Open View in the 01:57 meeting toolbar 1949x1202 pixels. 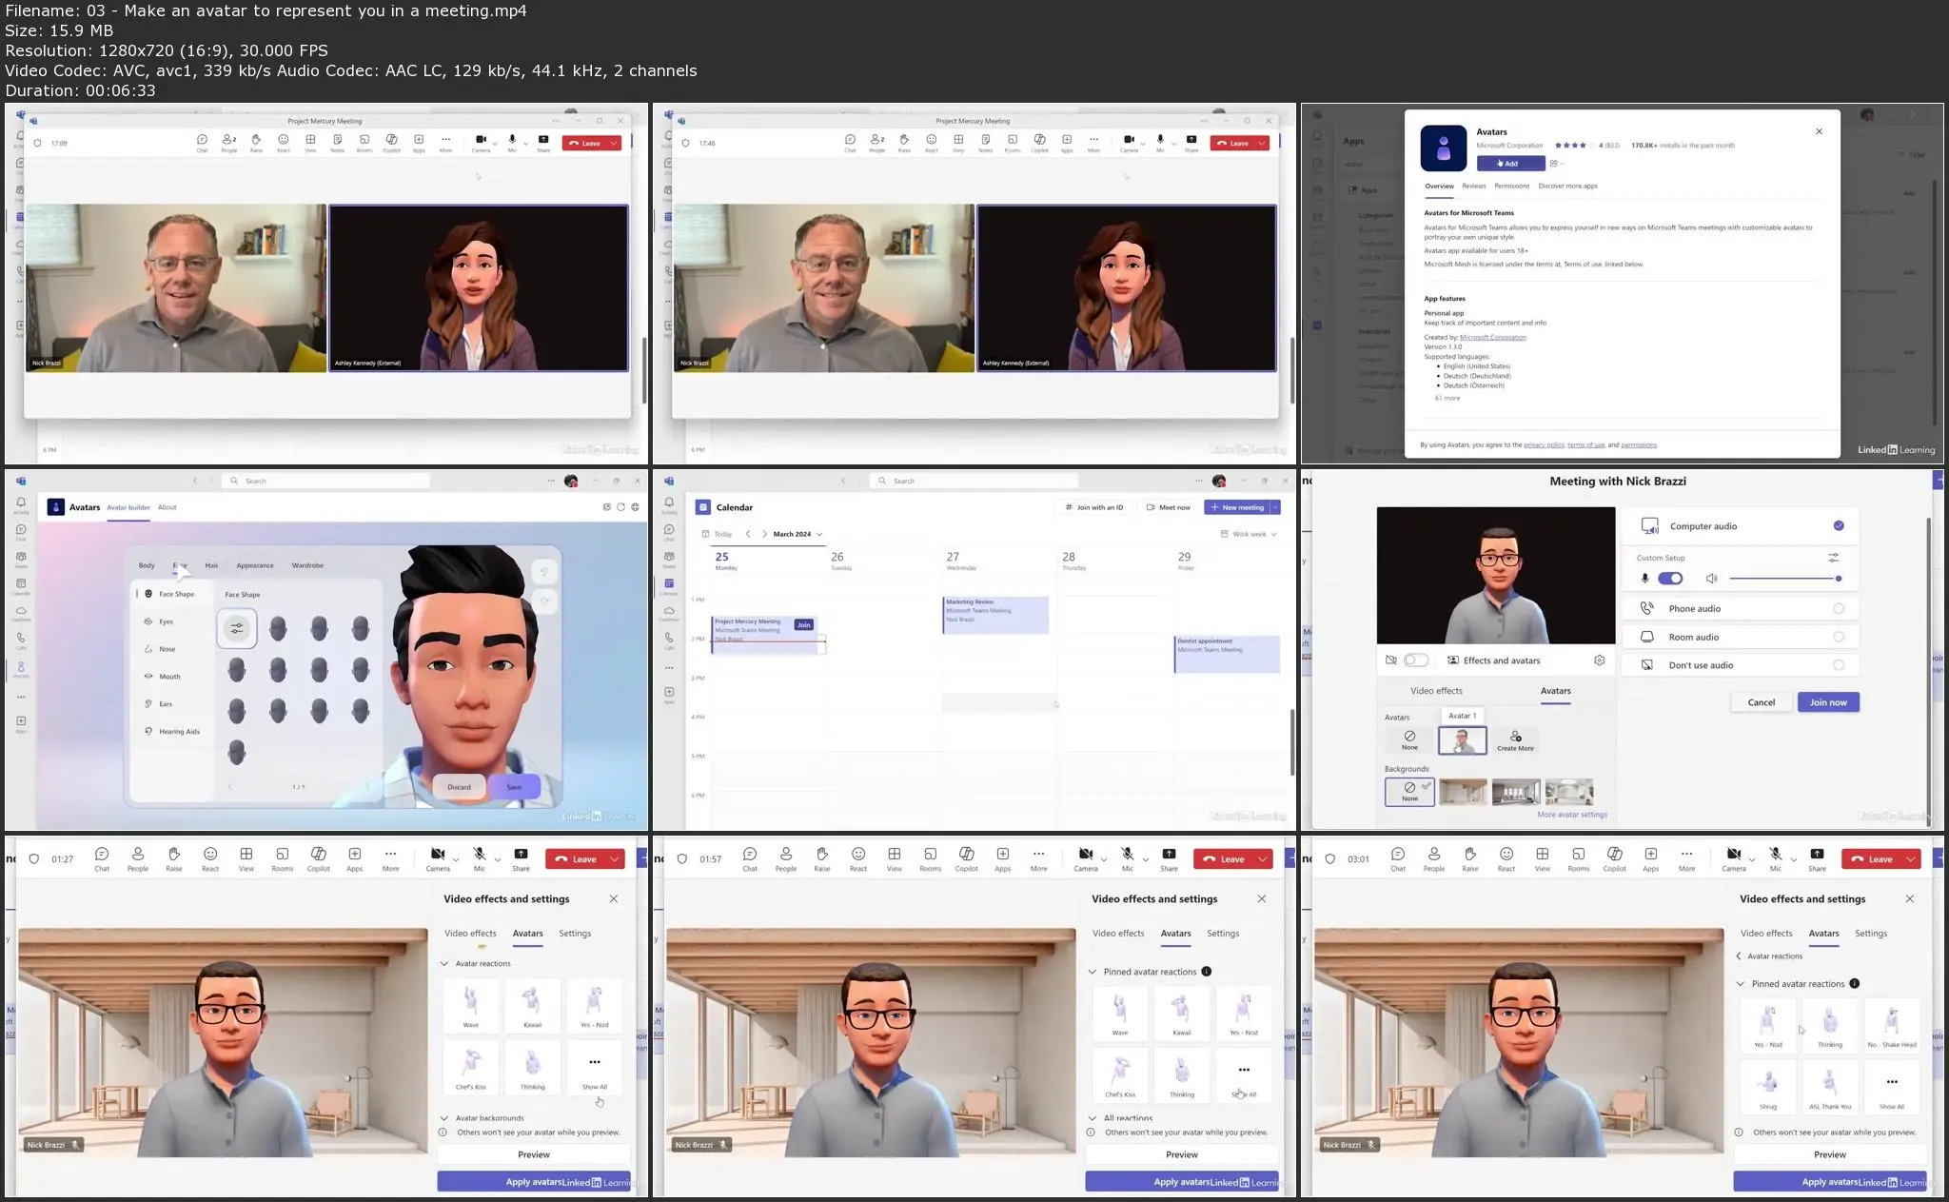tap(895, 858)
